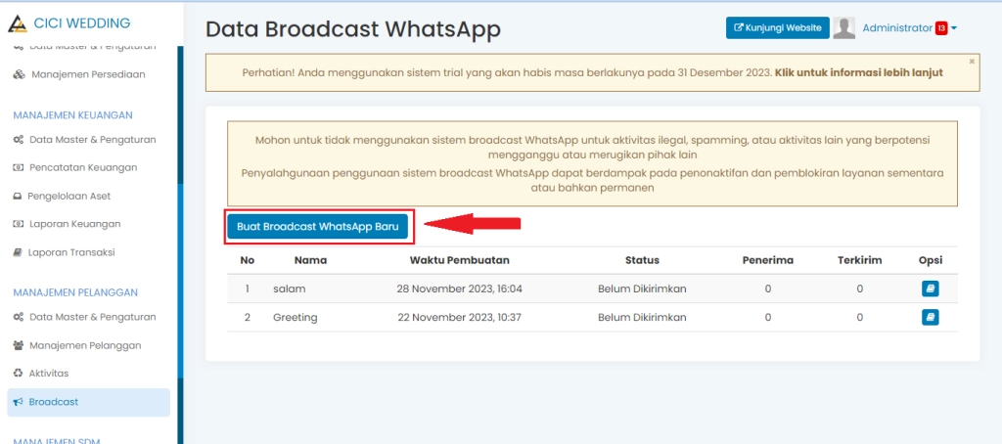Open the detail icon for Greeting broadcast
The width and height of the screenshot is (1002, 444).
[x=930, y=317]
